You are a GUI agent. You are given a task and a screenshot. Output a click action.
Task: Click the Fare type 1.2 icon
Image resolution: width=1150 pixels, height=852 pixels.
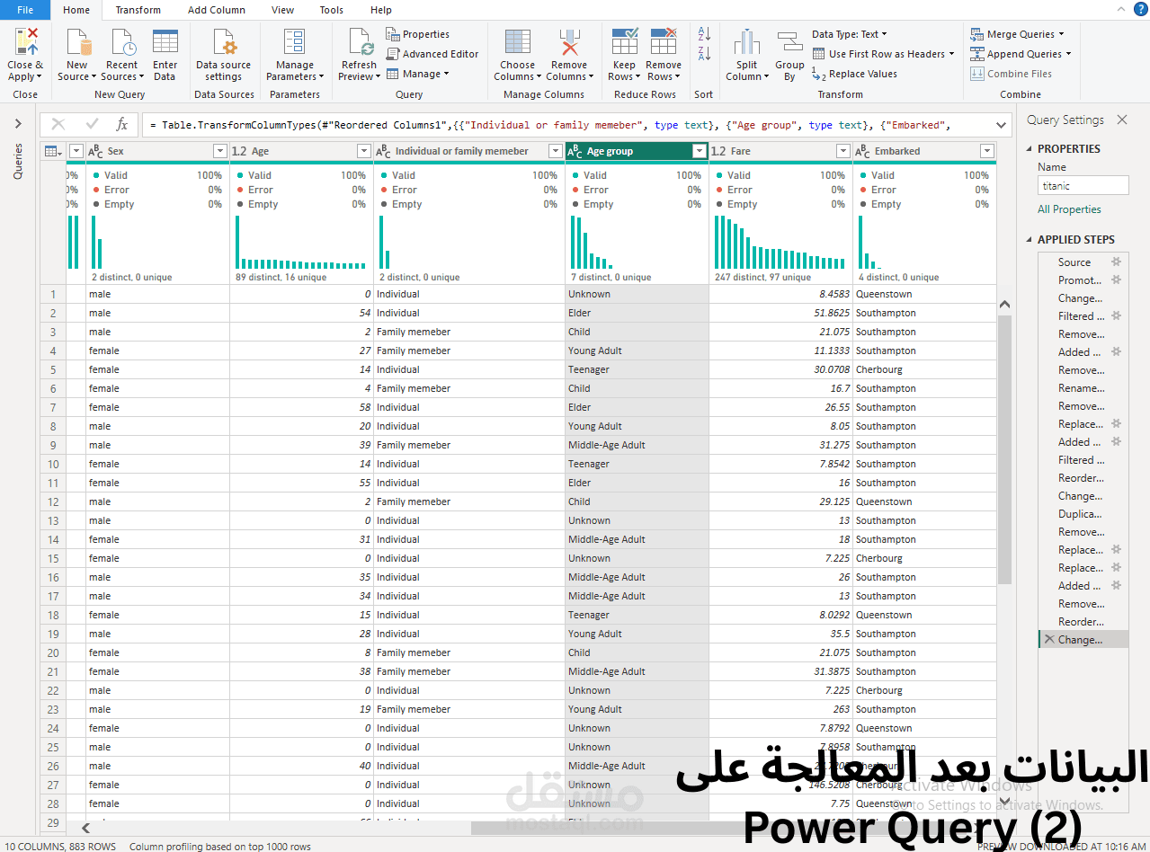(x=718, y=151)
